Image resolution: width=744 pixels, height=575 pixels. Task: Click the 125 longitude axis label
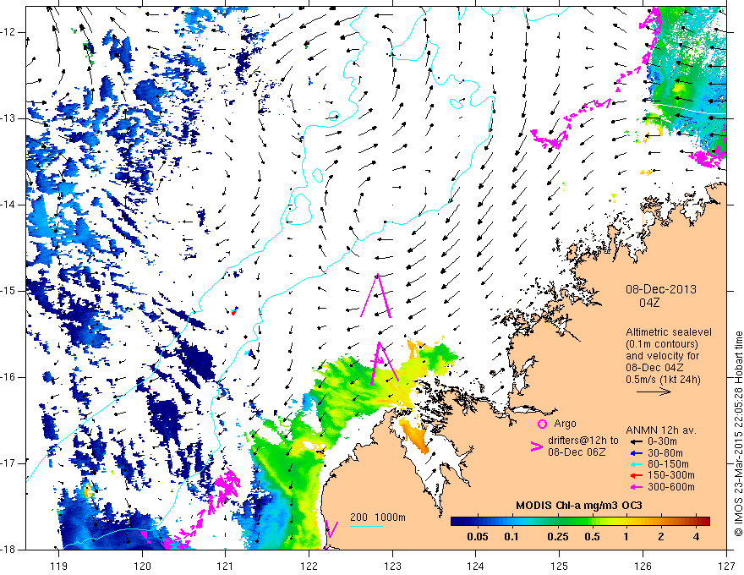(x=560, y=566)
